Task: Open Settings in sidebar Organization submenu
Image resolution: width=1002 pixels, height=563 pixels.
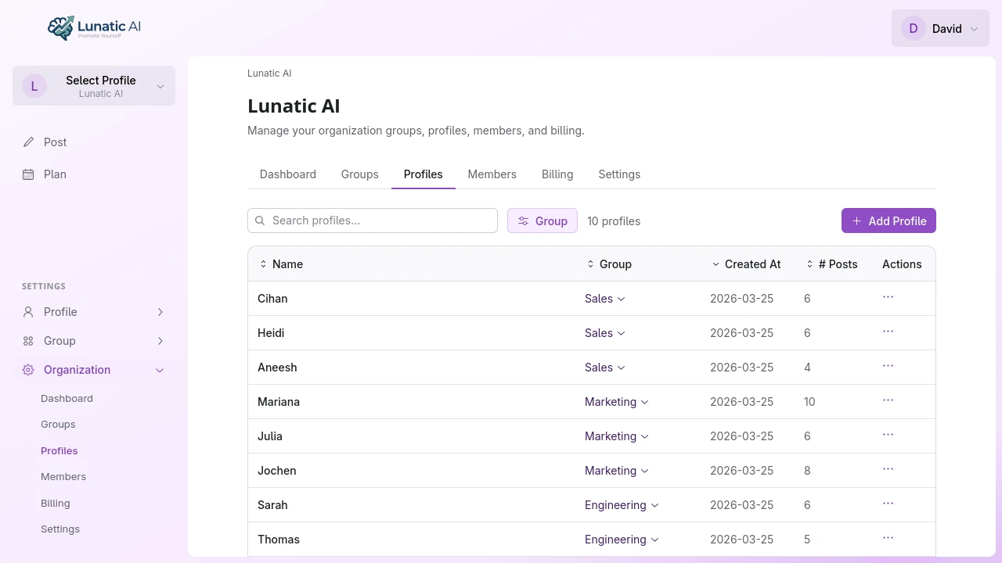Action: tap(60, 529)
